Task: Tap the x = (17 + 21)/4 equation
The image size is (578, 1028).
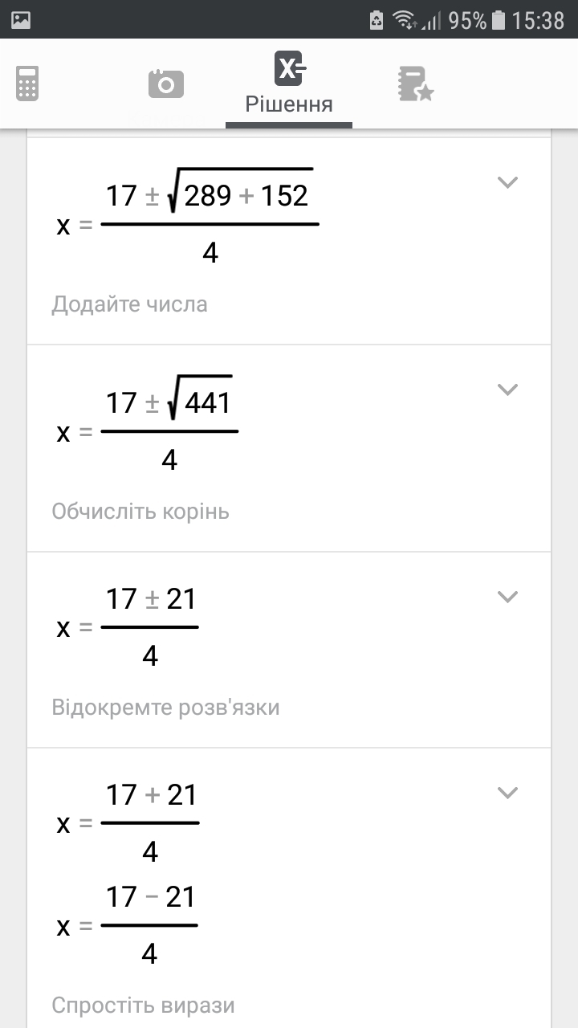Action: tap(128, 822)
